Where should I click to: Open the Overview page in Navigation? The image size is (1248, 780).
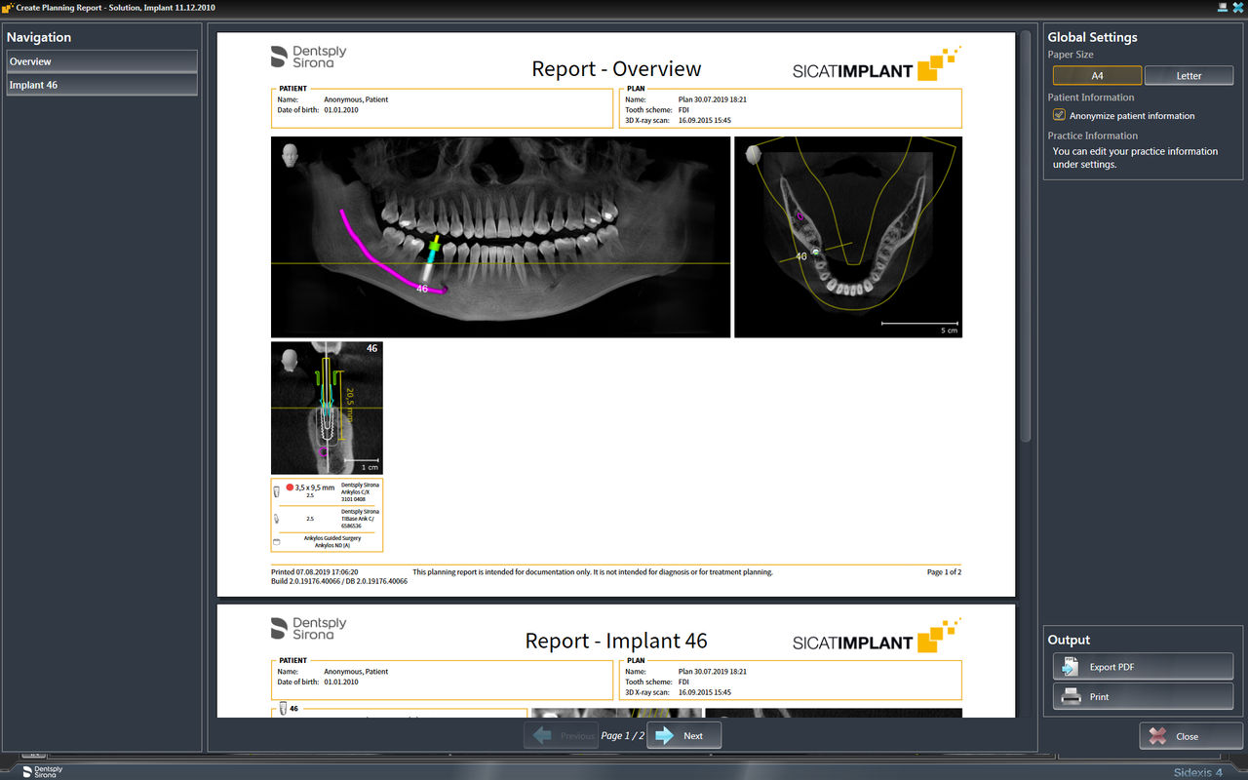(x=101, y=60)
